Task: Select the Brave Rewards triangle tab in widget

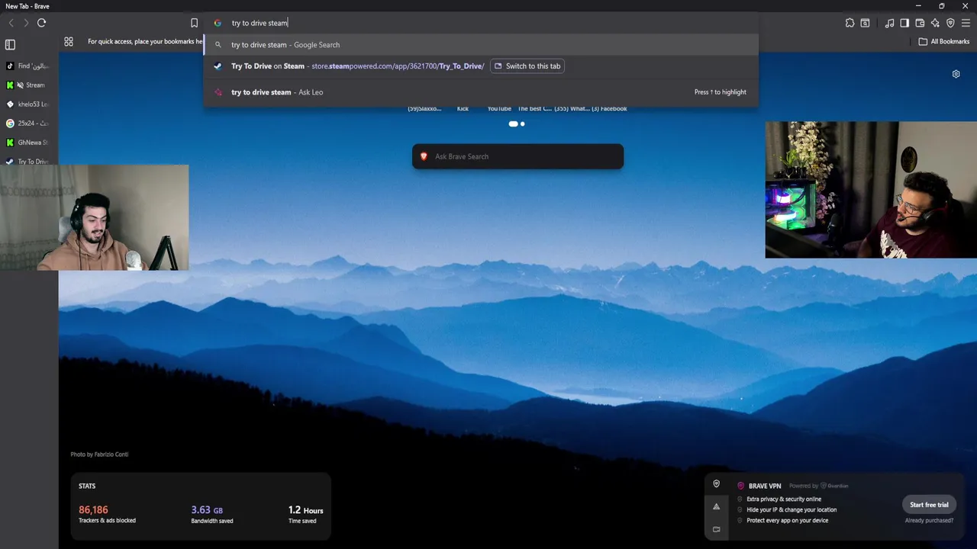Action: 716,506
